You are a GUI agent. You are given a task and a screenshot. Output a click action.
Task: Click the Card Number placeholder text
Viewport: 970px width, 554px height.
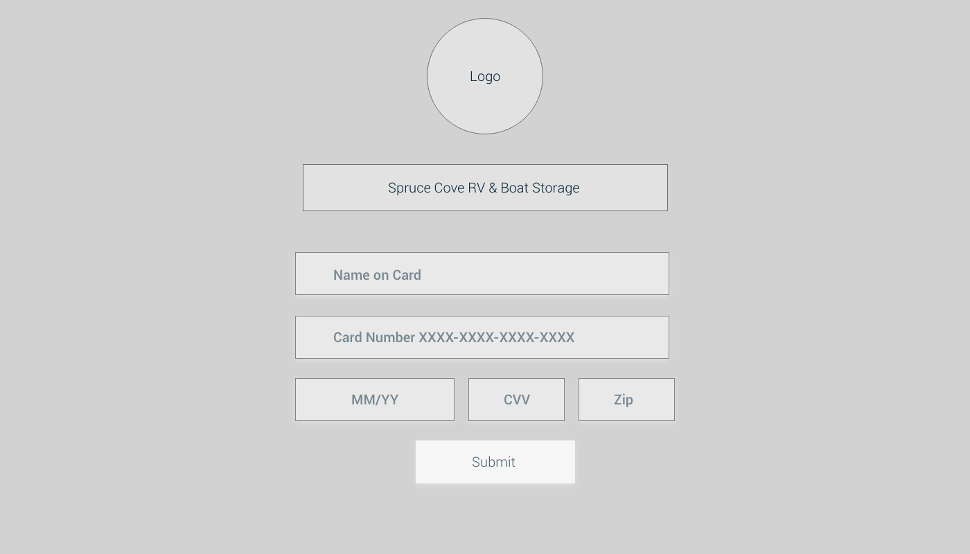[x=454, y=337]
